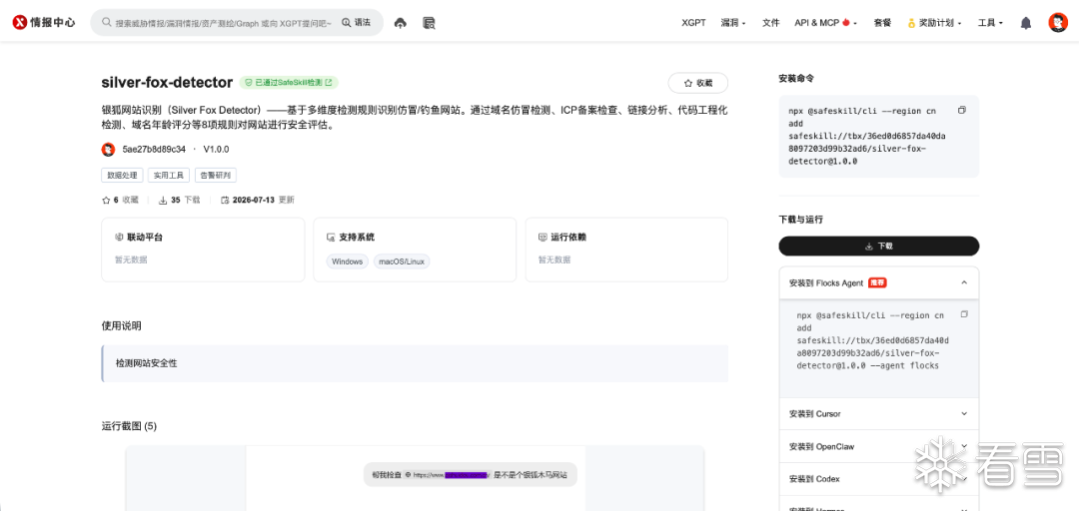Open the 语法 syntax helper
The width and height of the screenshot is (1079, 511).
point(356,23)
